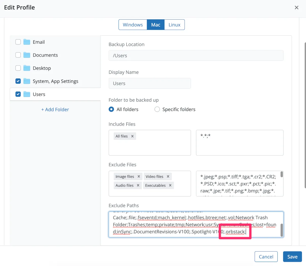
Task: Check the Documents folder checkbox
Action: point(18,55)
